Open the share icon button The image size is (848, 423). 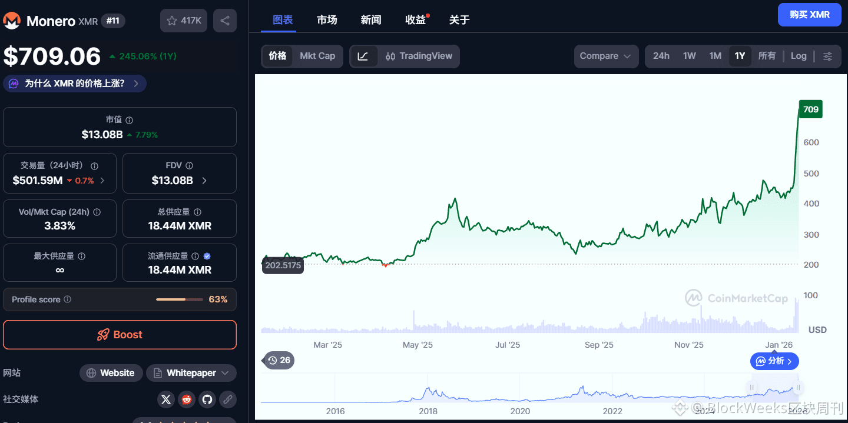pyautogui.click(x=225, y=21)
